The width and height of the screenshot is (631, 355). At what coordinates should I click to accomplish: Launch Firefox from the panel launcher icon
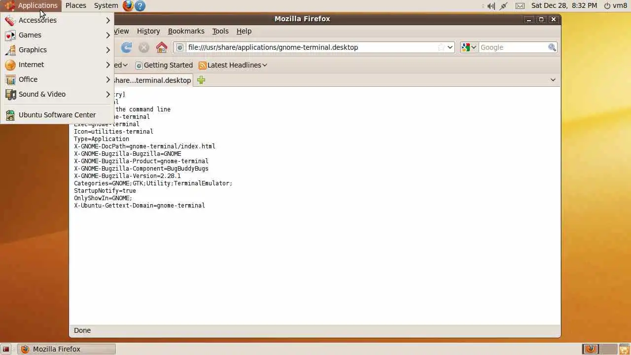[x=128, y=5]
